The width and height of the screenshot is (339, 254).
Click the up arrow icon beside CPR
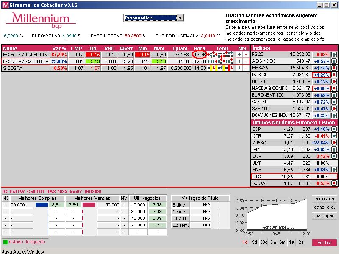[x=334, y=136]
